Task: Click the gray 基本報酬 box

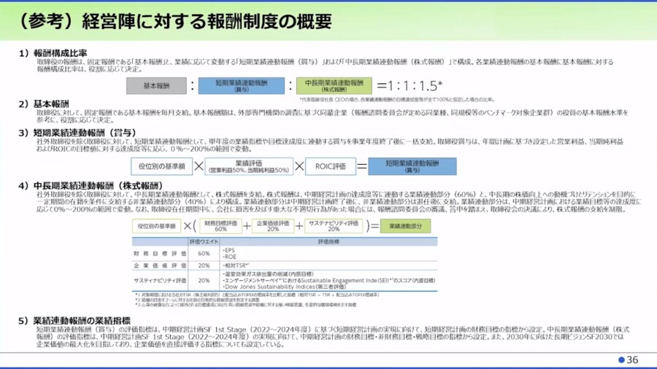Action: coord(155,85)
